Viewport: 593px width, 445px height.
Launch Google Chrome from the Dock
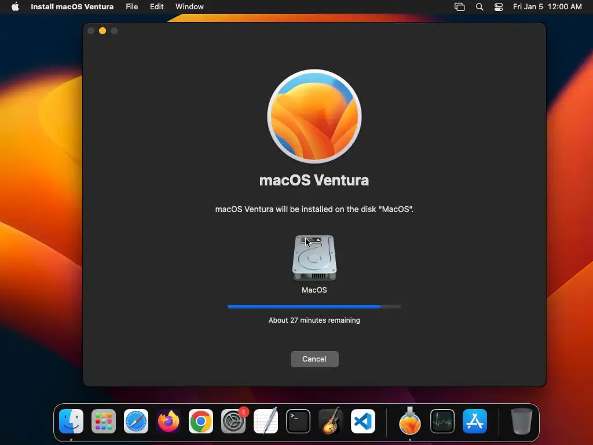click(201, 421)
